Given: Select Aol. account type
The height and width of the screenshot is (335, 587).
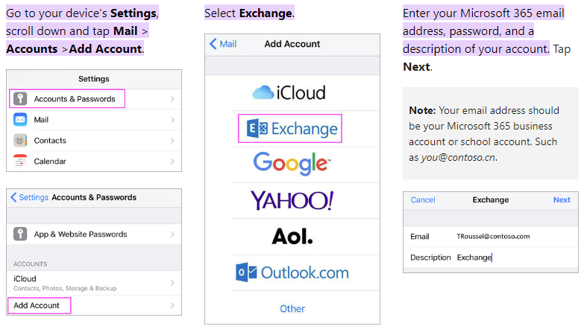Looking at the screenshot, I should point(292,236).
